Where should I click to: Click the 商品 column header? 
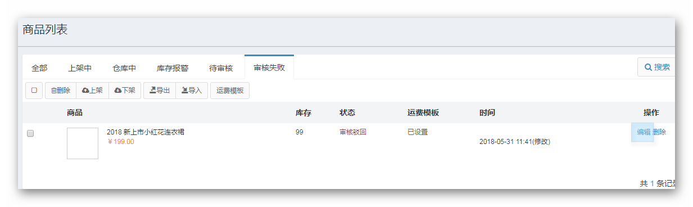(75, 112)
